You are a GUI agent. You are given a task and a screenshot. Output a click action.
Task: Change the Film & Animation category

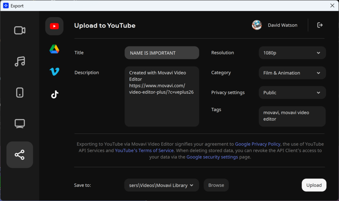[x=292, y=73]
